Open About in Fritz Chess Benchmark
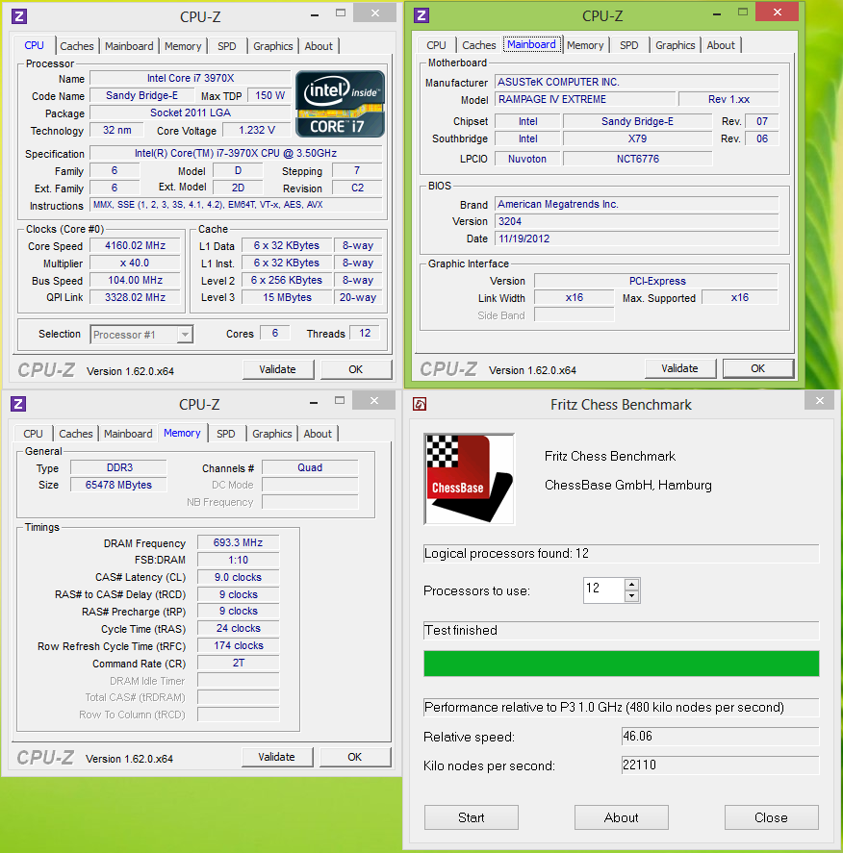 click(x=621, y=817)
